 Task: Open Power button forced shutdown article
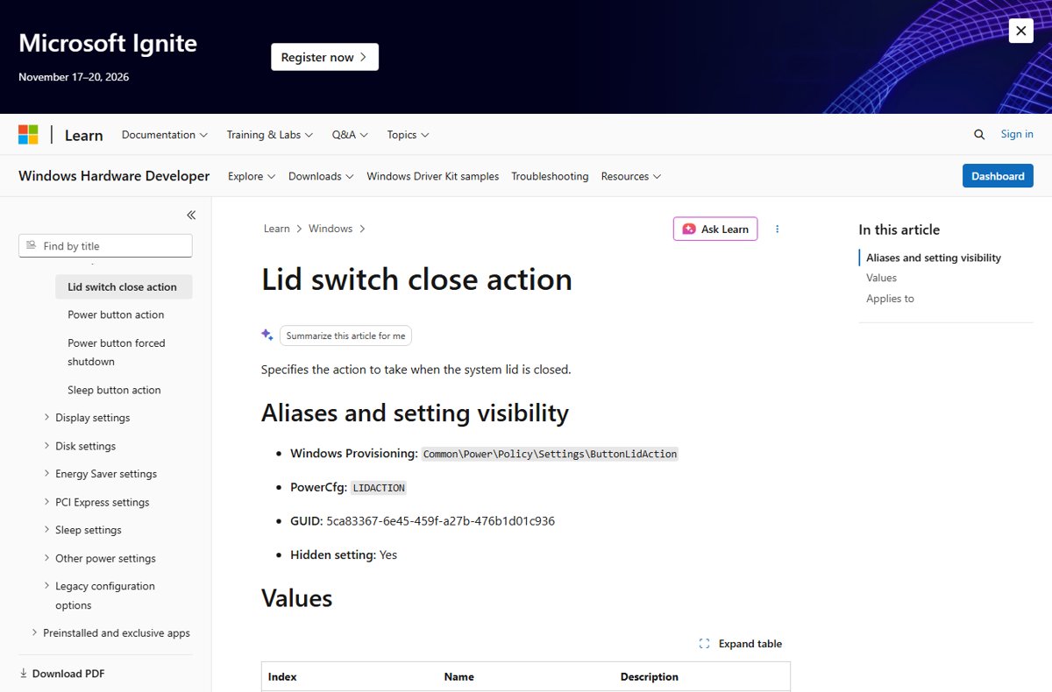tap(117, 352)
